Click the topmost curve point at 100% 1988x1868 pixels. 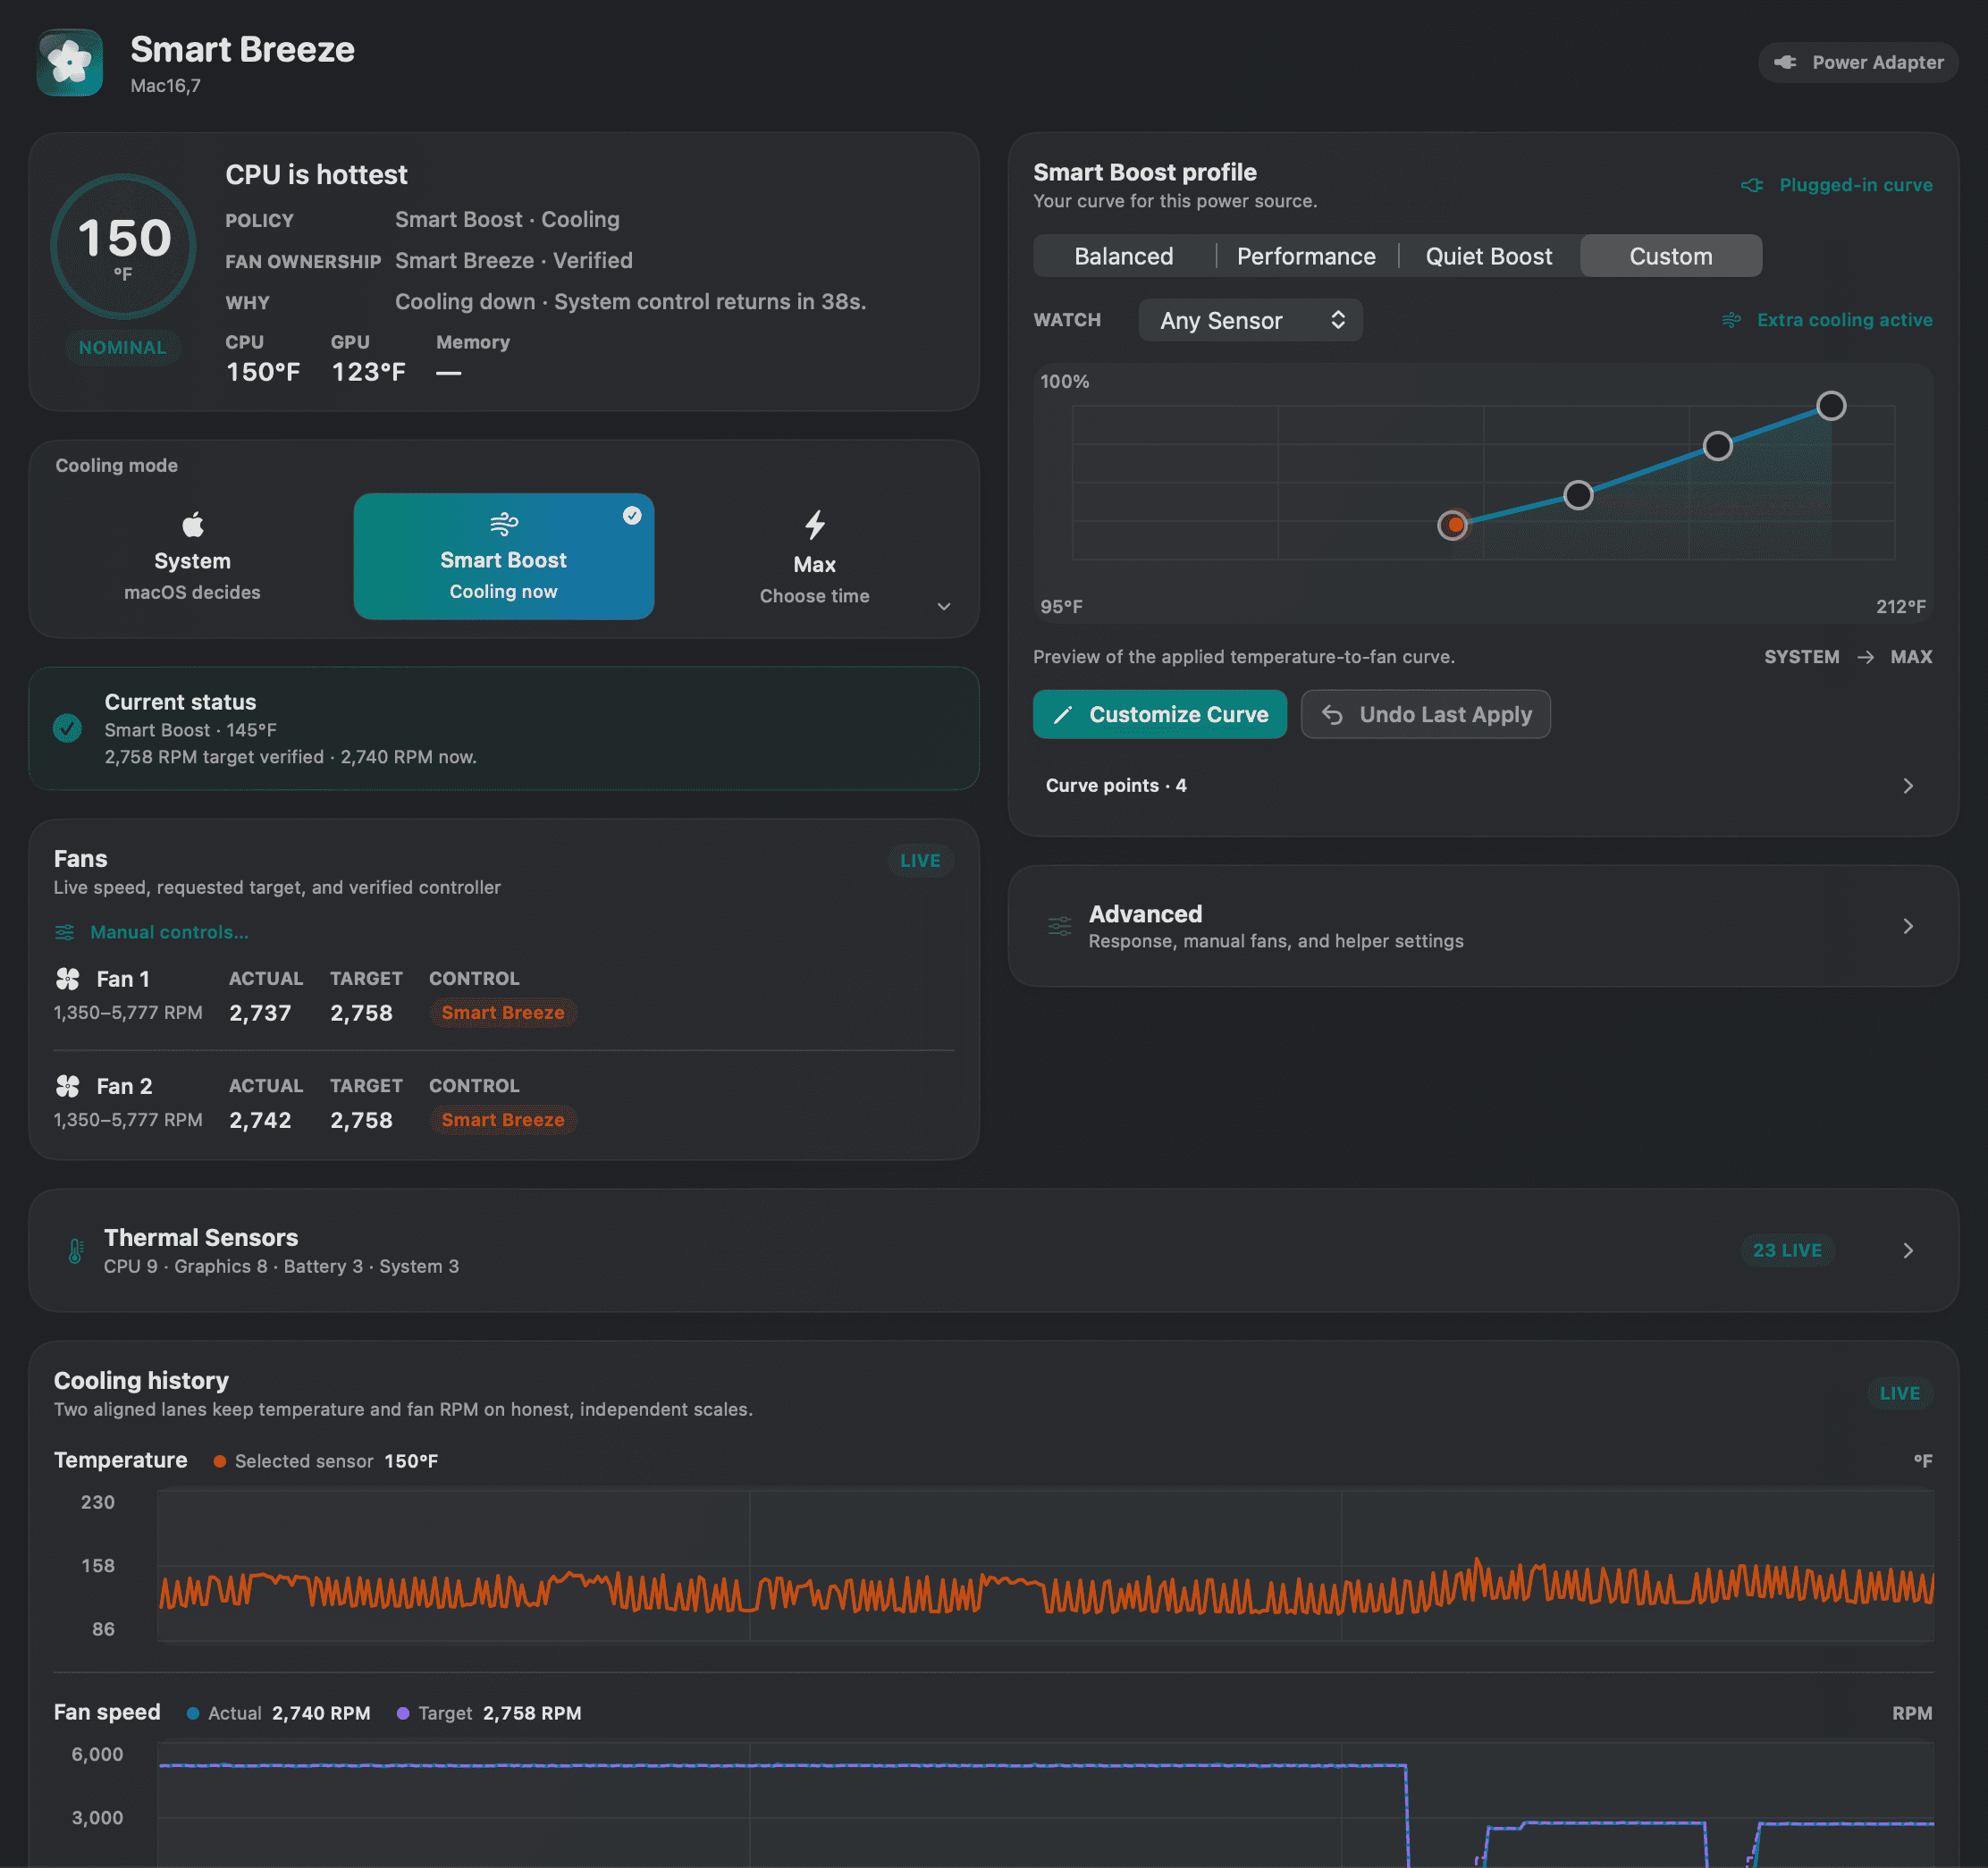tap(1831, 405)
